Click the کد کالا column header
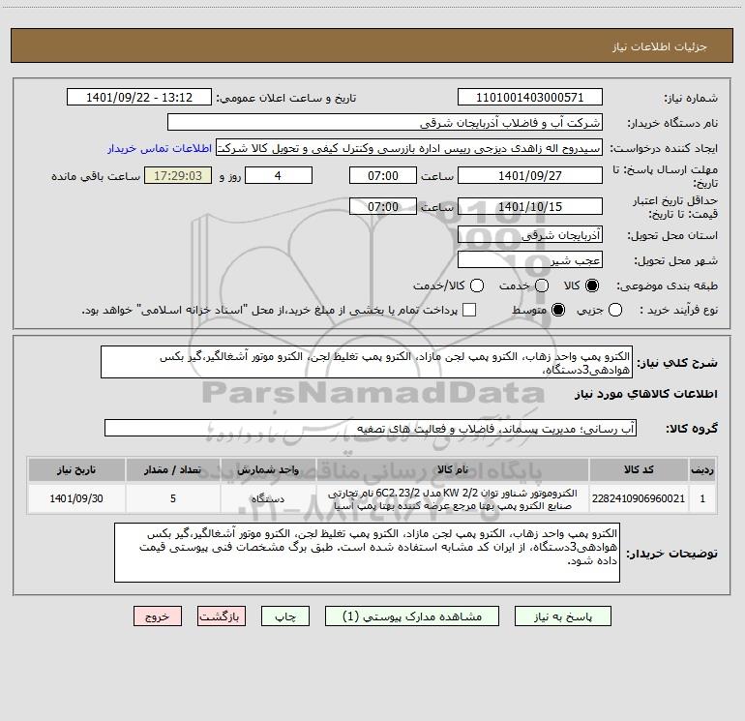The width and height of the screenshot is (745, 721). [639, 470]
